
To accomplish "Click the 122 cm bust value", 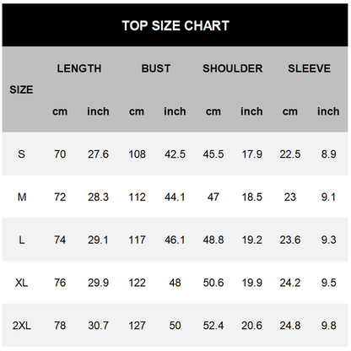I will tap(137, 283).
